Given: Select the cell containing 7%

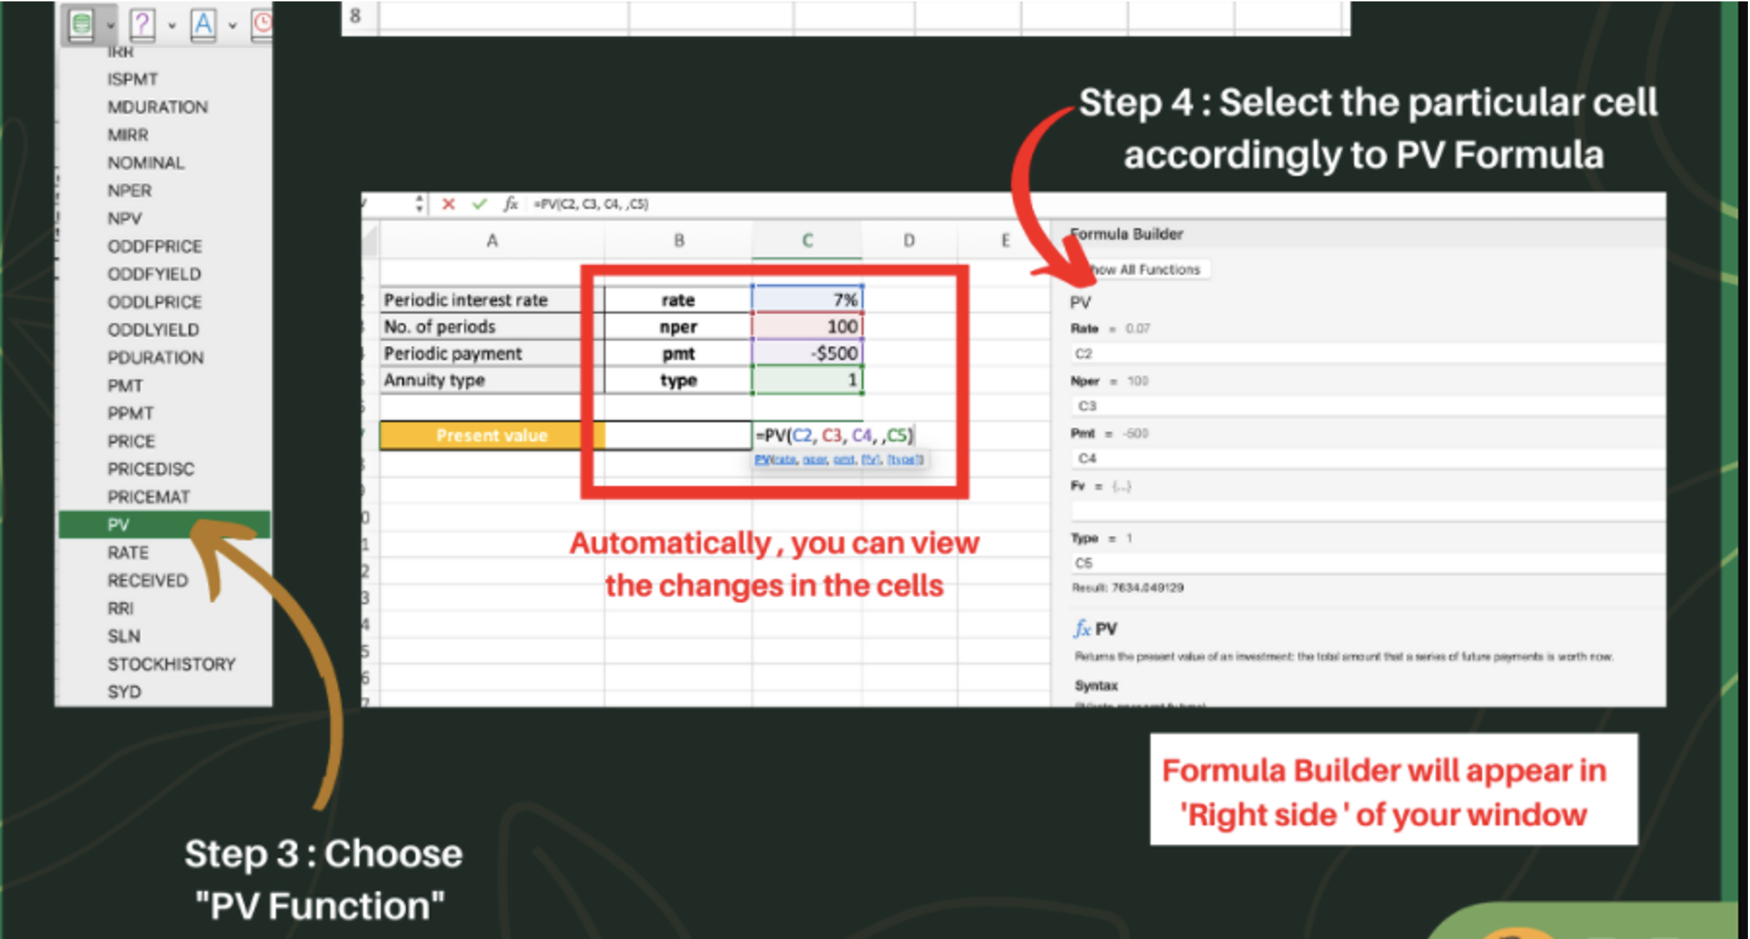Looking at the screenshot, I should 807,300.
